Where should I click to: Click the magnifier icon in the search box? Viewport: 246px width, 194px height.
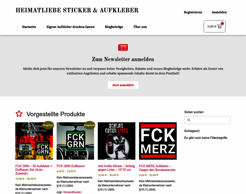pos(189,120)
